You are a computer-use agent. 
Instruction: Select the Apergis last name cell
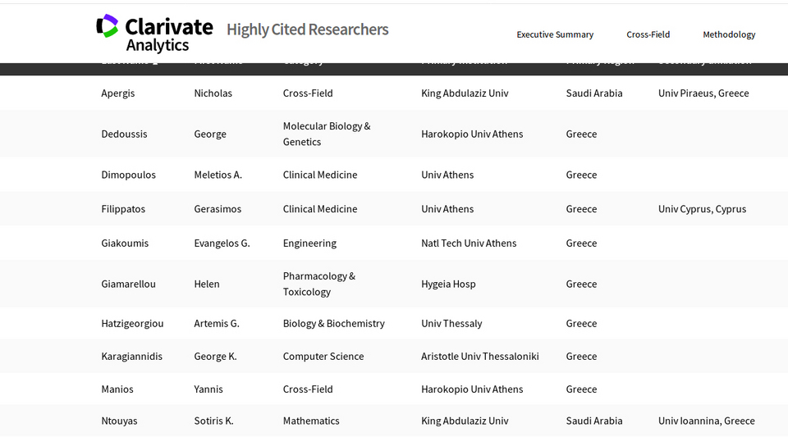[118, 93]
